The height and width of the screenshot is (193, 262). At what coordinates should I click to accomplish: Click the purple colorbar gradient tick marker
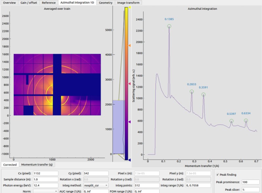click(x=129, y=122)
